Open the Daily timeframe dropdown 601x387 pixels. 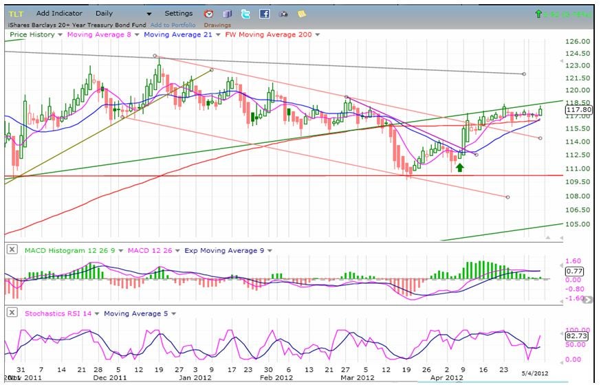click(123, 14)
